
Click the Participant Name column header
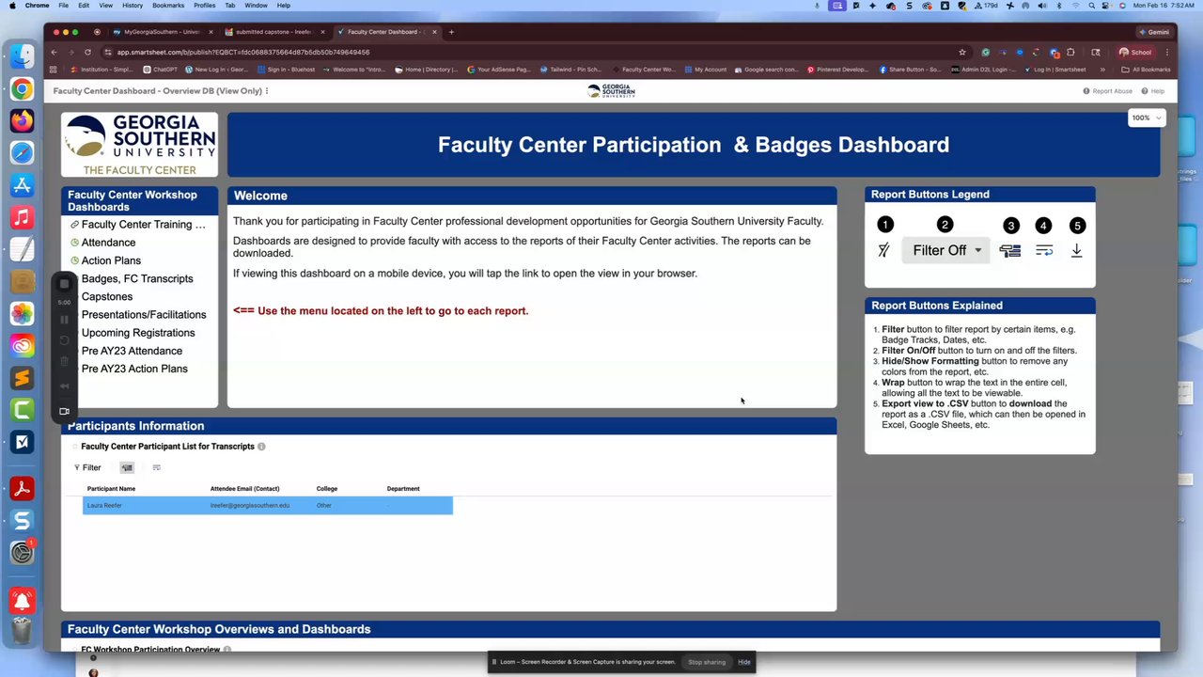[111, 489]
